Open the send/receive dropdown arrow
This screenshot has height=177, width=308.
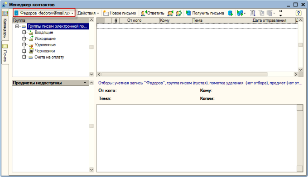click(245, 13)
